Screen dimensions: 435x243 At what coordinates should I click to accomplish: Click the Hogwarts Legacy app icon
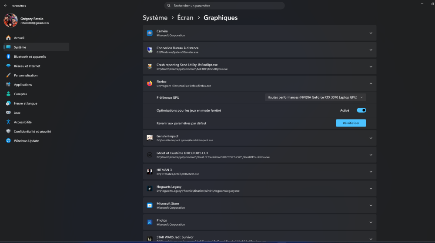click(x=150, y=189)
